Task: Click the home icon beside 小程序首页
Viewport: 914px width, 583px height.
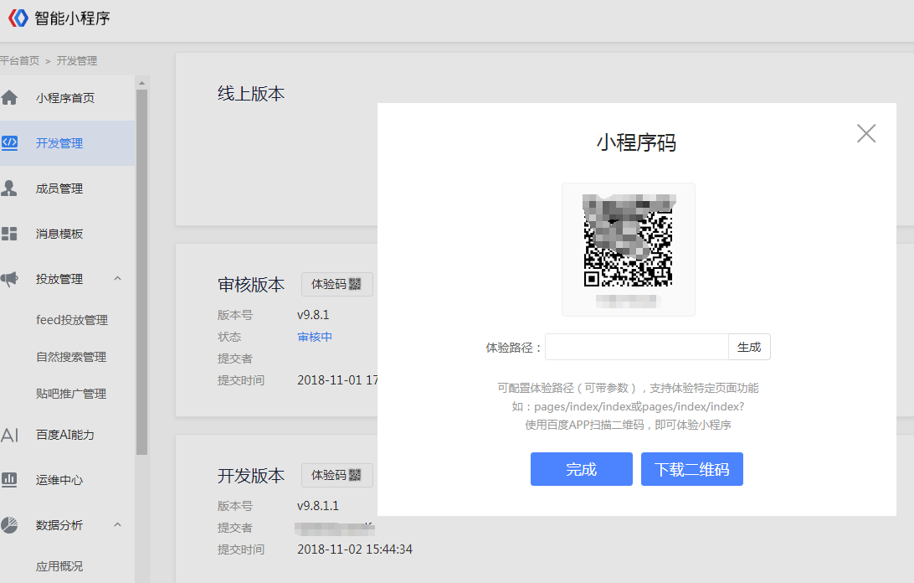Action: coord(9,98)
